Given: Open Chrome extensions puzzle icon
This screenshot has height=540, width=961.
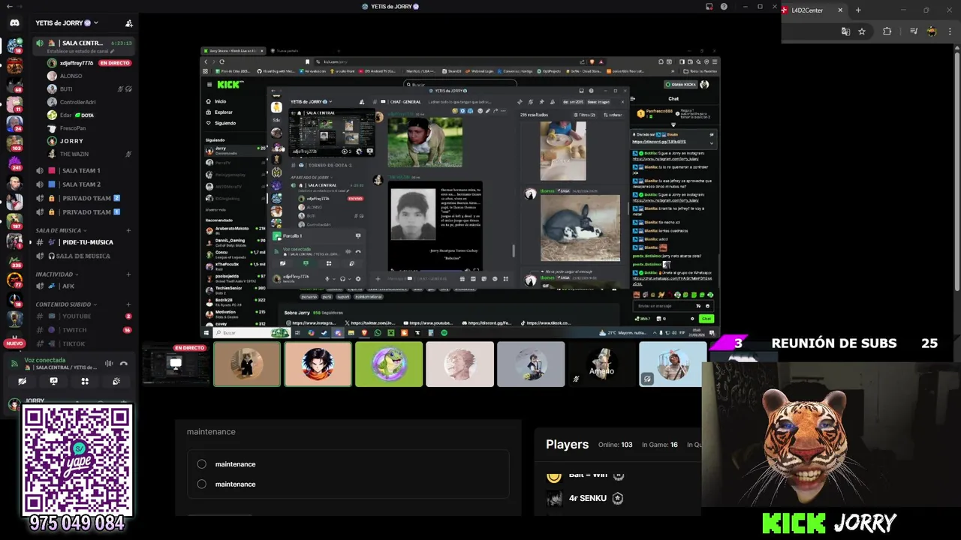Looking at the screenshot, I should [x=887, y=31].
